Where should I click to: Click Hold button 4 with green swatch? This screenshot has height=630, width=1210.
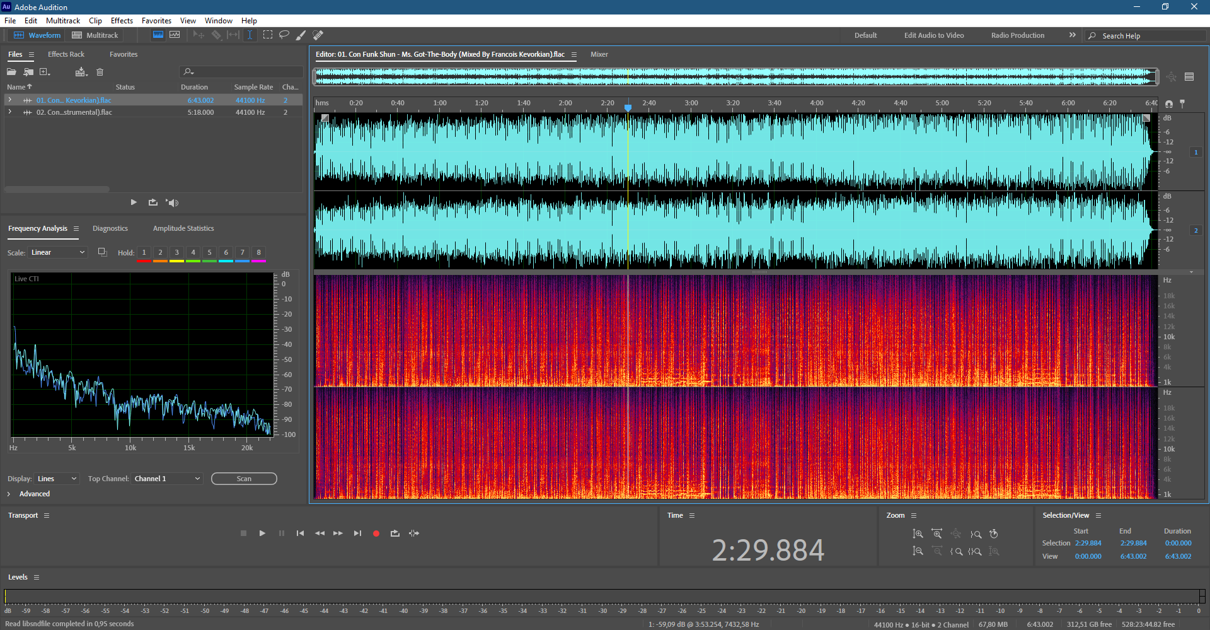coord(193,254)
